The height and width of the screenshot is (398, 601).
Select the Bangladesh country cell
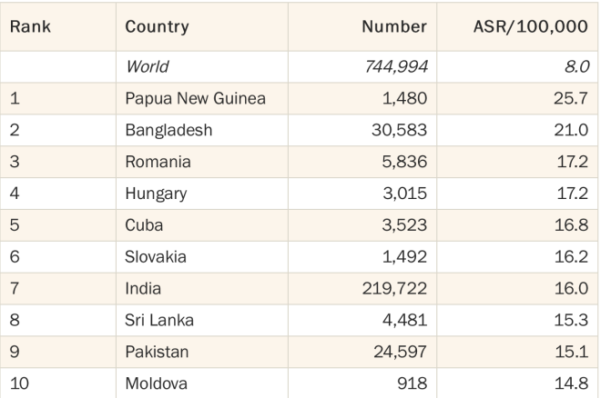pyautogui.click(x=168, y=130)
